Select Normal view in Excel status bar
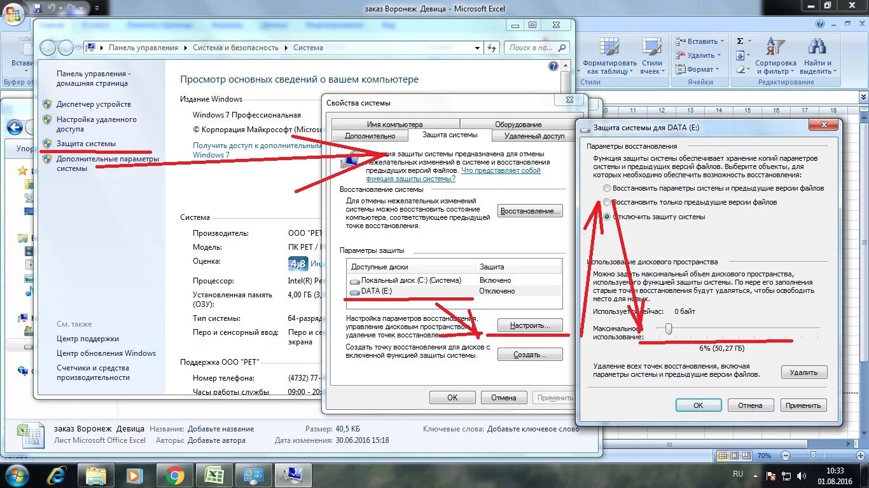This screenshot has height=488, width=869. (723, 456)
